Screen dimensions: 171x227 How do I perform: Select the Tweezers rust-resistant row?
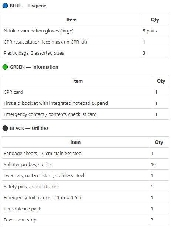[86, 175]
